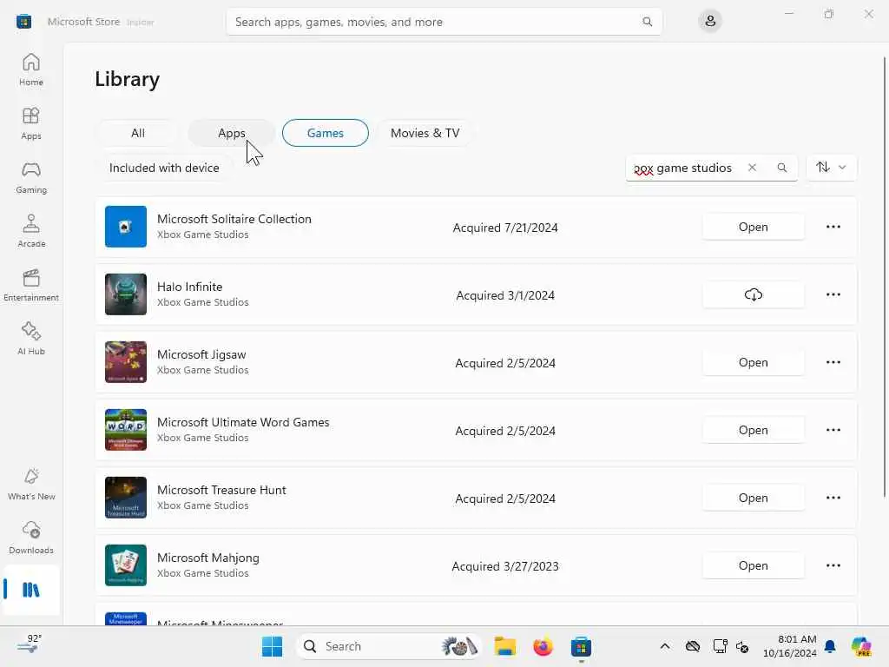Viewport: 889px width, 667px height.
Task: Open Microsoft Treasure Hunt
Action: (753, 498)
